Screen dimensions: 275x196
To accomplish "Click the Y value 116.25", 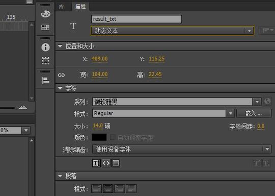I will 157,59.
